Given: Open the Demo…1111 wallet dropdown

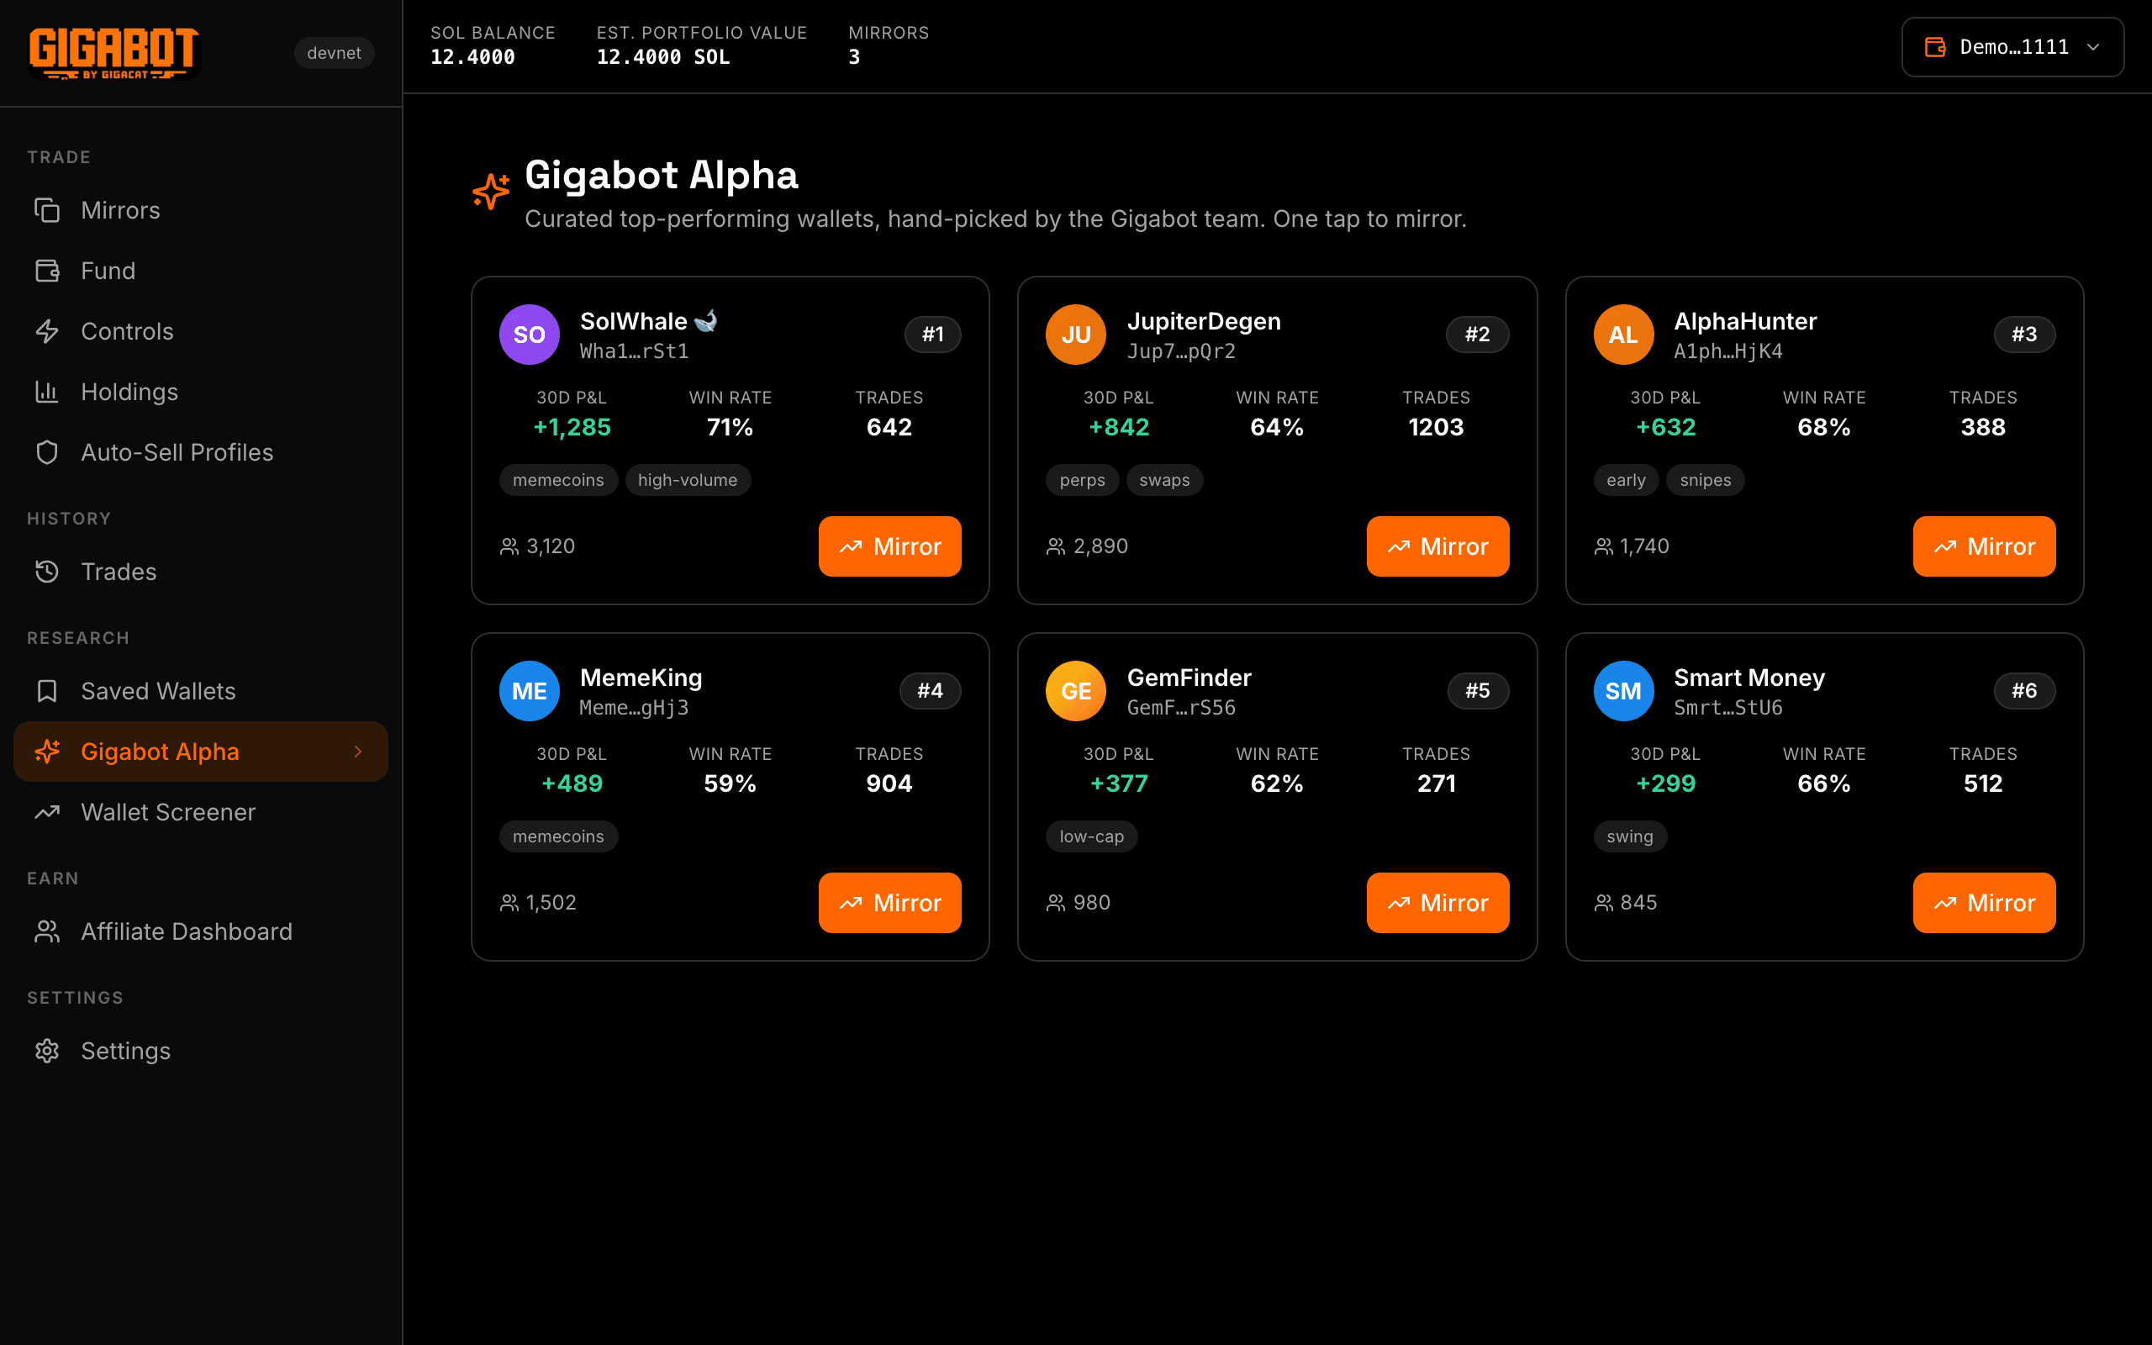Looking at the screenshot, I should pyautogui.click(x=2012, y=47).
